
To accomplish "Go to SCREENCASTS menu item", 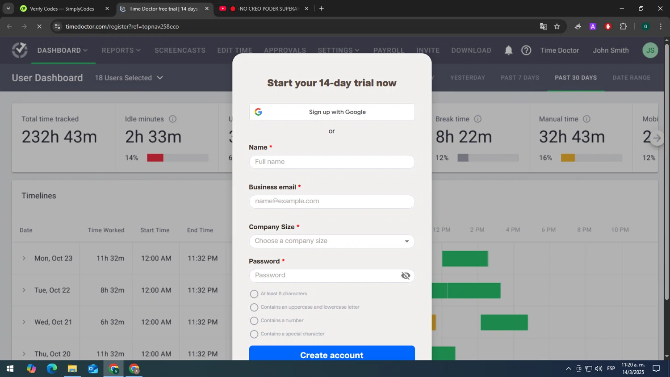I will [180, 50].
